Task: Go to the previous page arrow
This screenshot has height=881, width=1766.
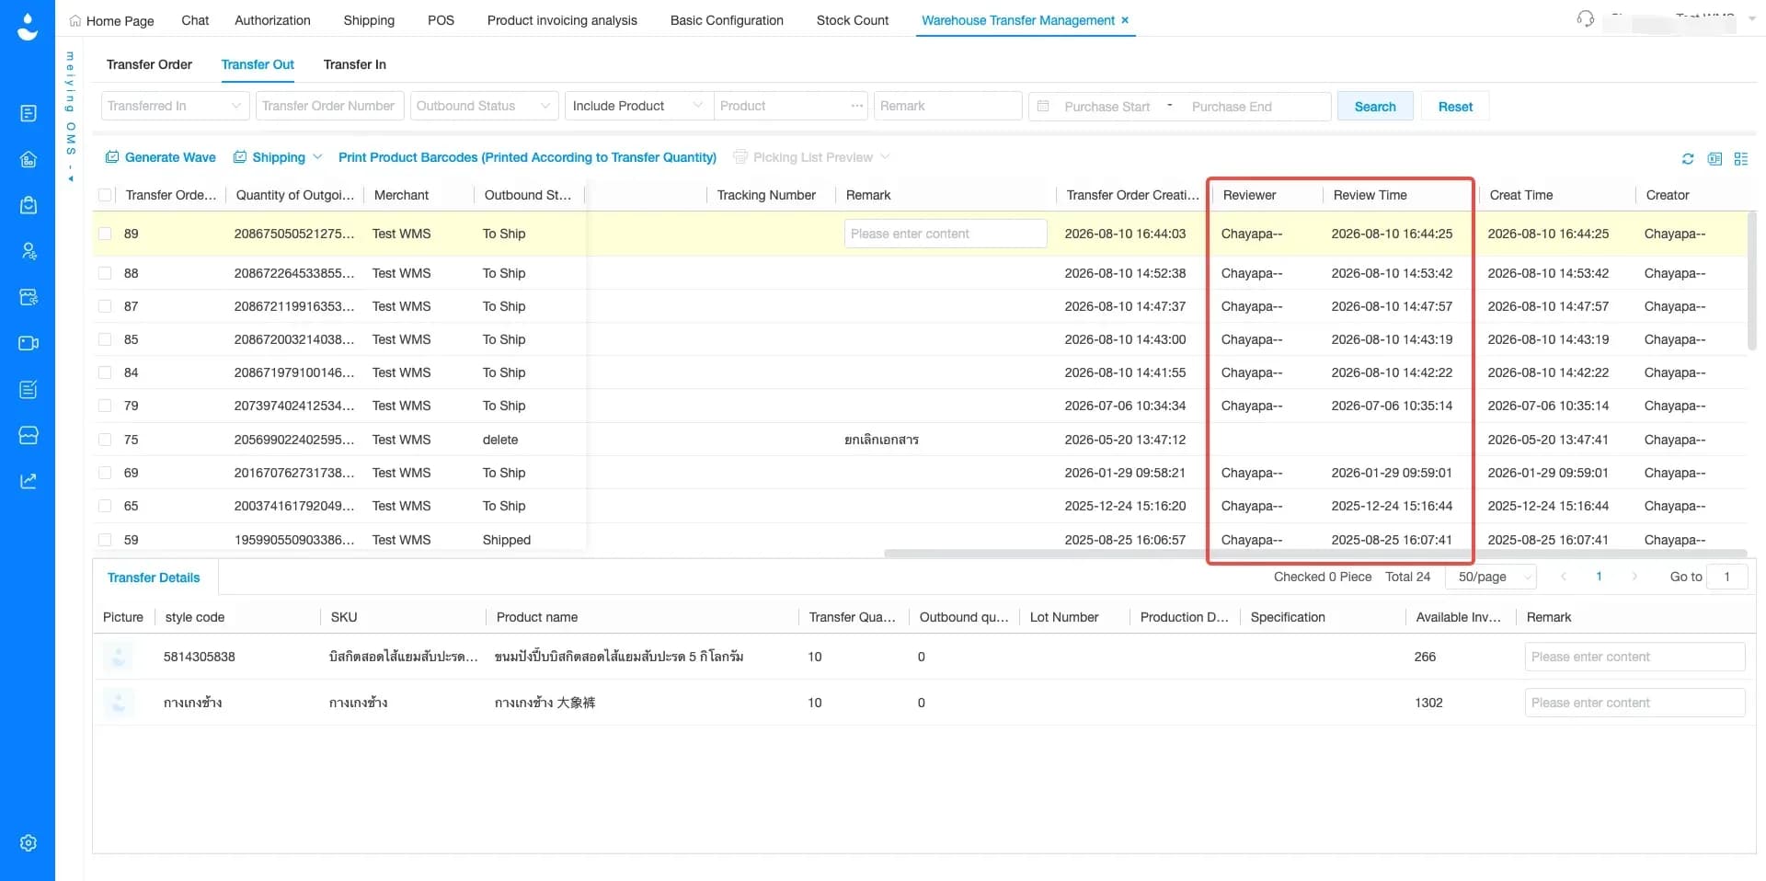Action: (1564, 577)
